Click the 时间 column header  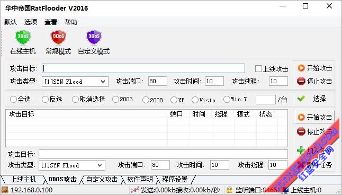[x=201, y=114]
